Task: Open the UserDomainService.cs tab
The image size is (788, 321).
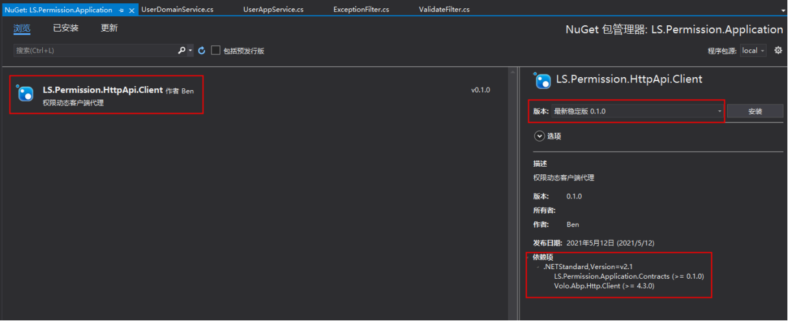Action: (x=177, y=10)
